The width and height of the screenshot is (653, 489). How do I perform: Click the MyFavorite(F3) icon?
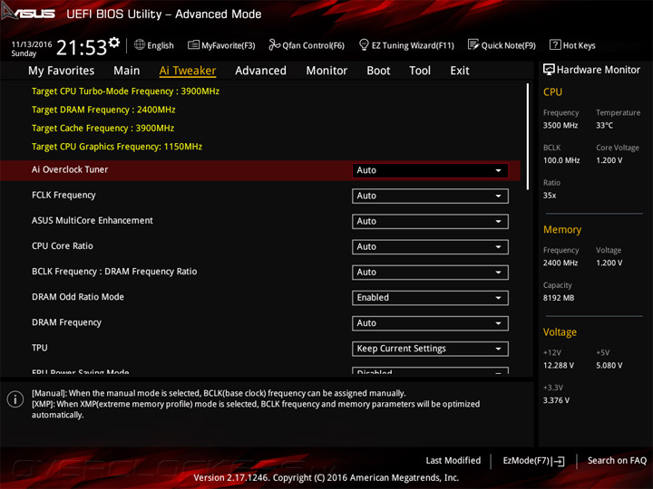click(x=193, y=44)
